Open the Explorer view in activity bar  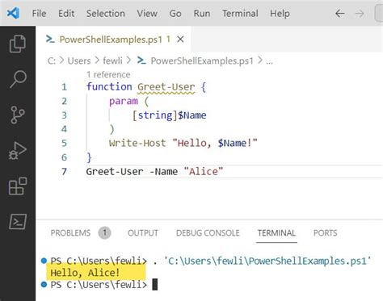click(x=18, y=44)
